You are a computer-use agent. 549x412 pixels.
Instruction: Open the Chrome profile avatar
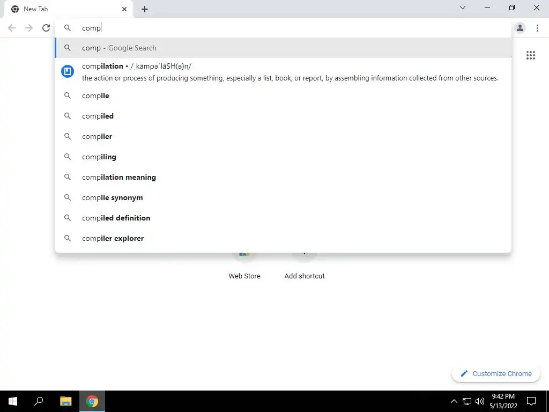pos(520,28)
